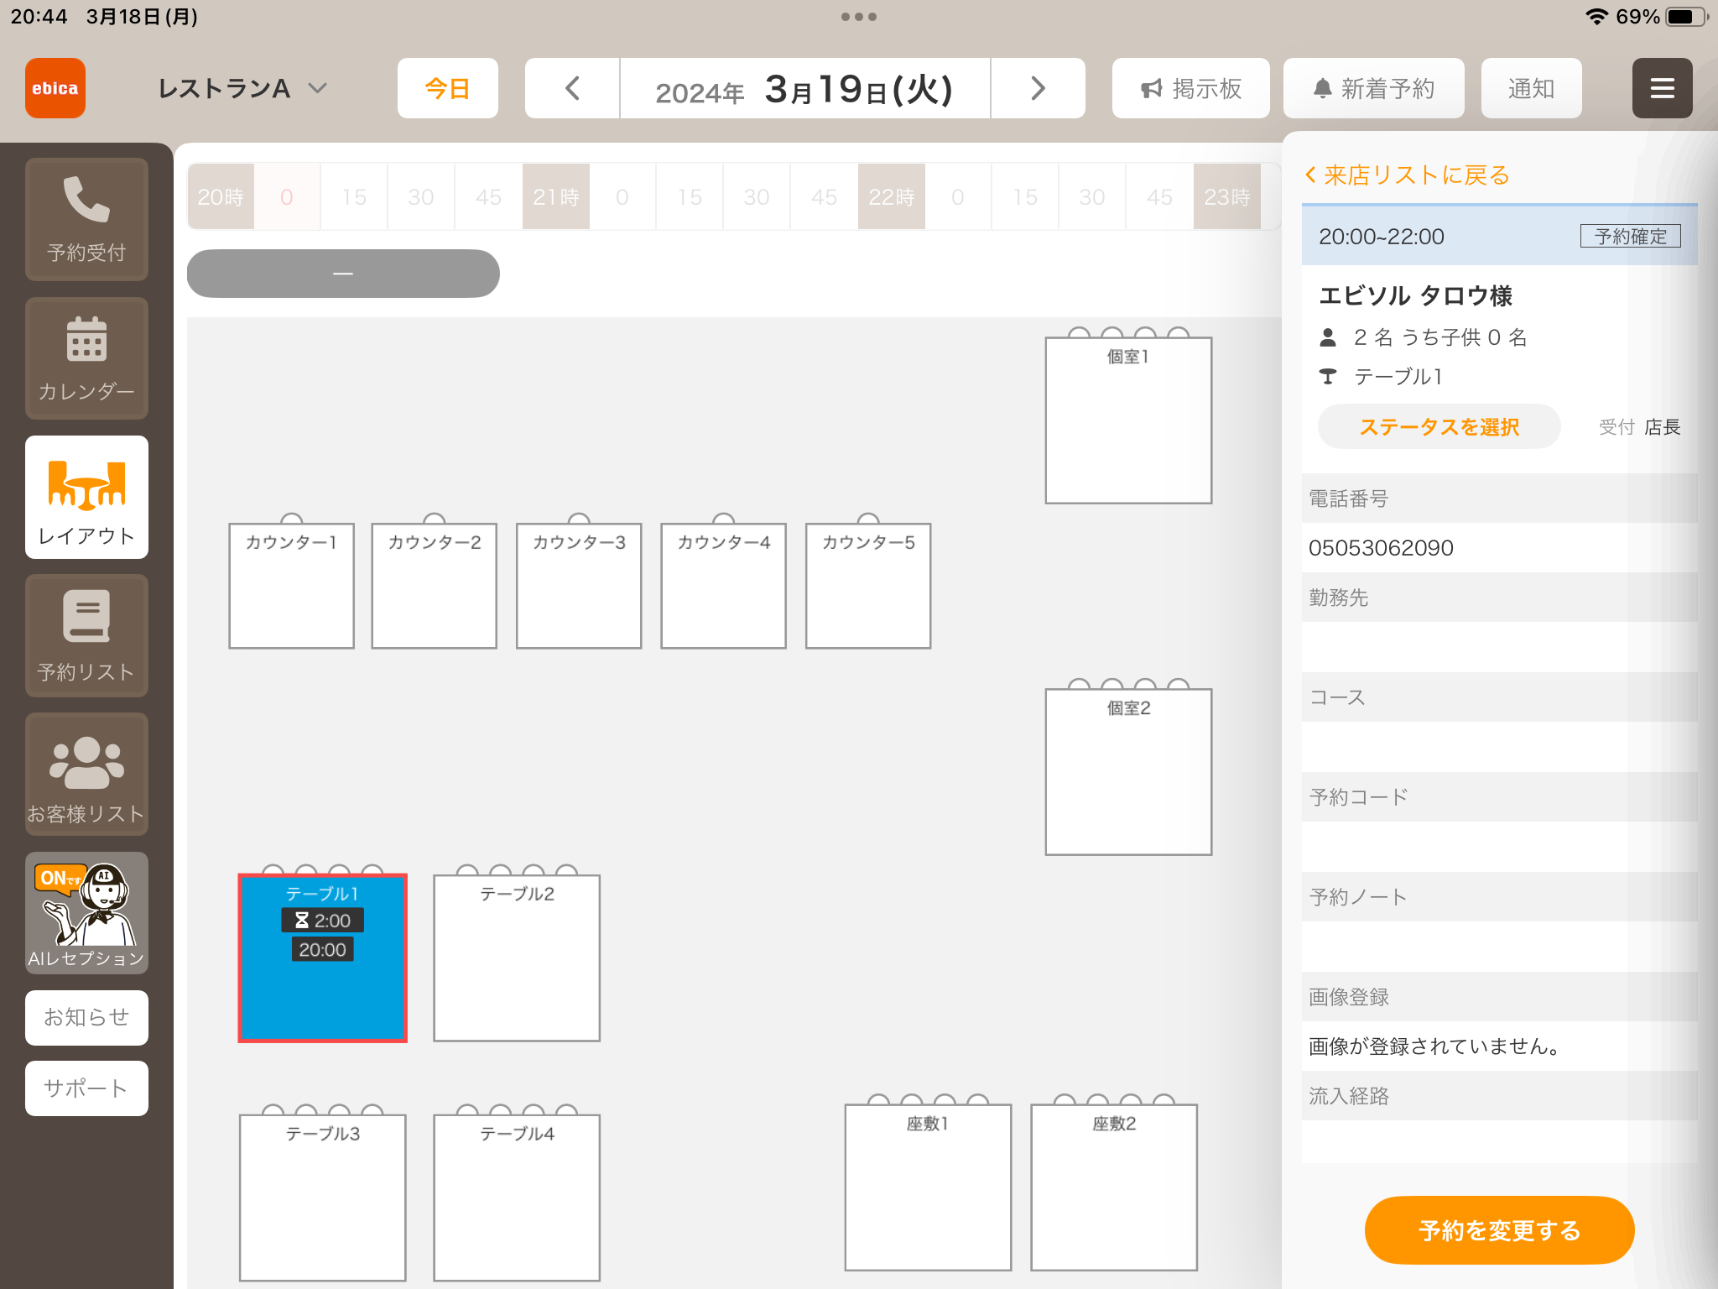Jump to 20時 on the timeline
This screenshot has width=1718, height=1289.
pos(221,197)
